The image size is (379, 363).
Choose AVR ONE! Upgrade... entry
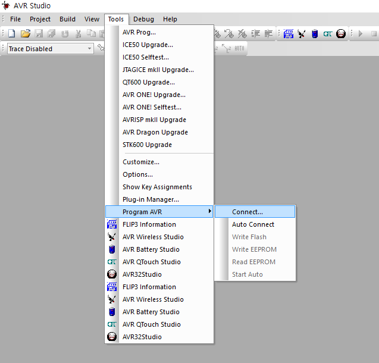pos(159,95)
